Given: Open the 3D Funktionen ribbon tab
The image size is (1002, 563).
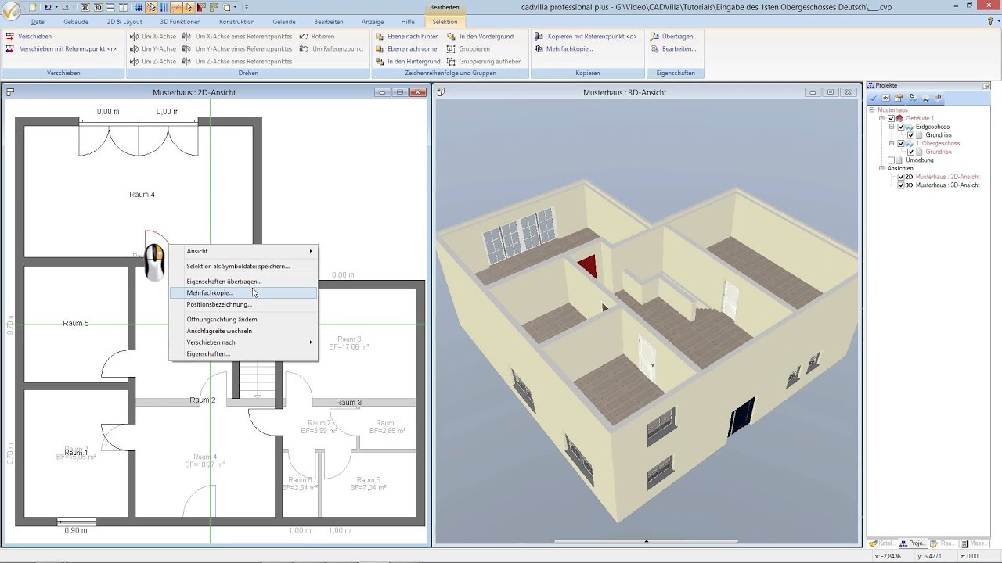Looking at the screenshot, I should click(180, 22).
